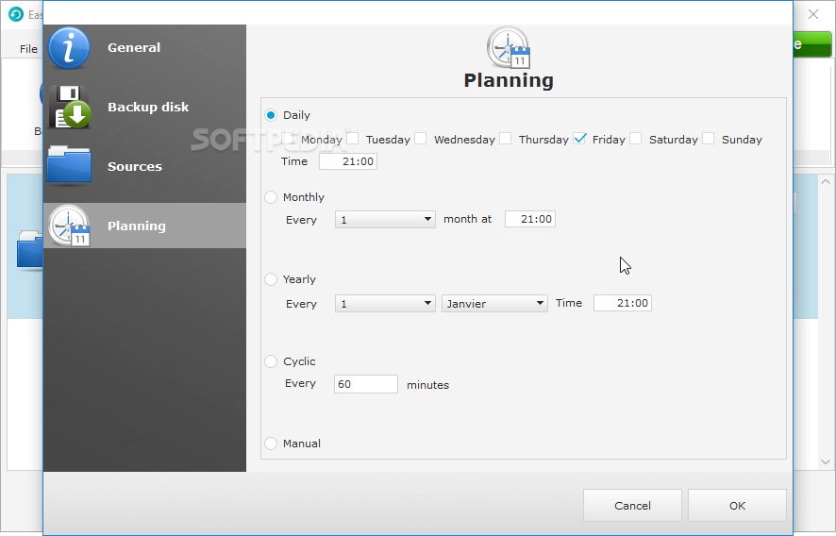836x536 pixels.
Task: Open the File menu in background window
Action: (29, 49)
